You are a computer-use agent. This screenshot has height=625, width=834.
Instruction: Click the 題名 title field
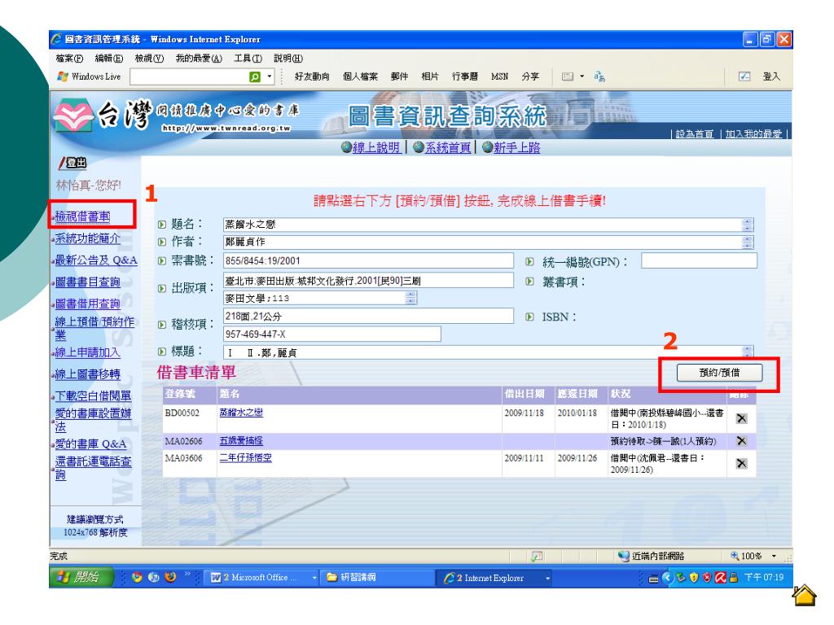[x=488, y=225]
